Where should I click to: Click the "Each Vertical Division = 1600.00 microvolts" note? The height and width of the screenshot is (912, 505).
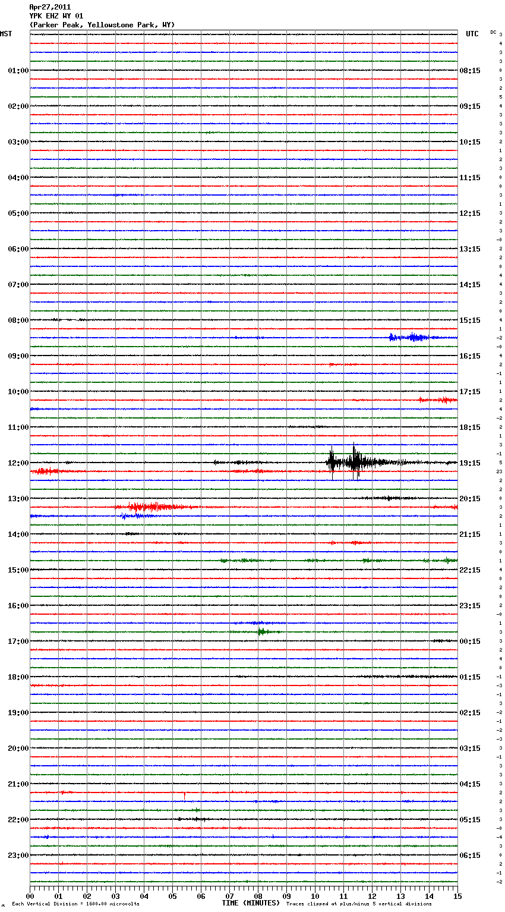(x=75, y=904)
